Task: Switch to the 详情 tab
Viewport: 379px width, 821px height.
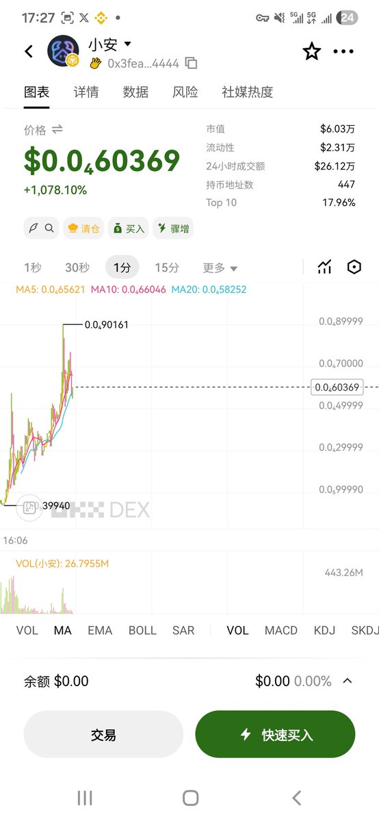Action: [86, 92]
